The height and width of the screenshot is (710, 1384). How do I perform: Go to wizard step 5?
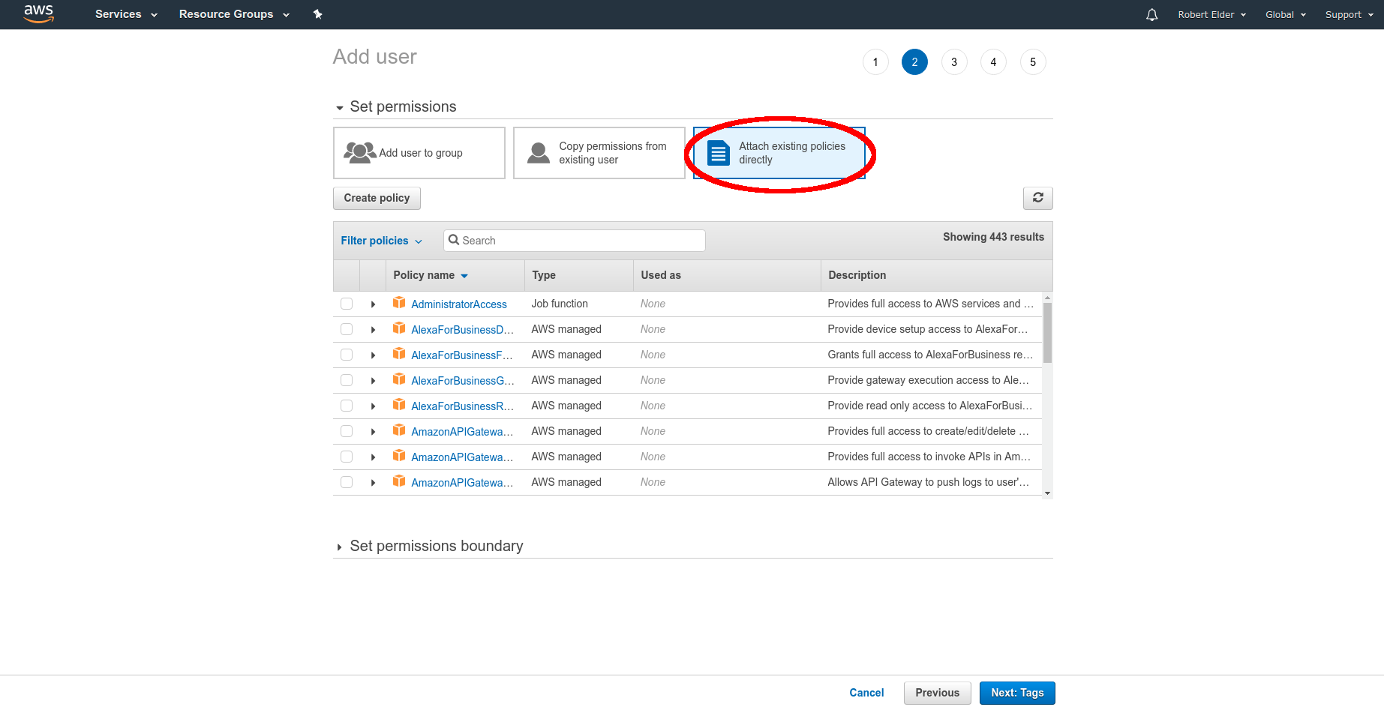1033,62
